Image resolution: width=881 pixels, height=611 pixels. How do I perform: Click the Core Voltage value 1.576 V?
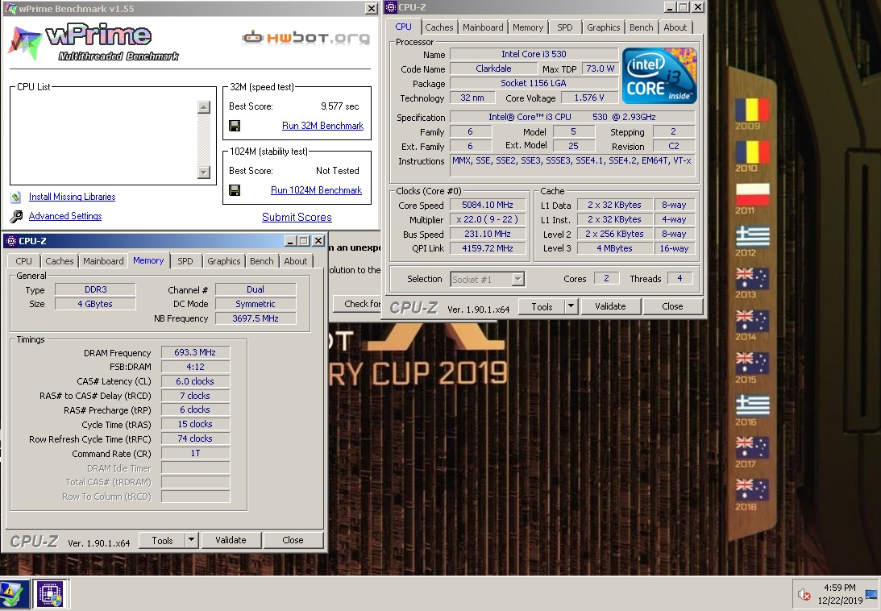589,98
